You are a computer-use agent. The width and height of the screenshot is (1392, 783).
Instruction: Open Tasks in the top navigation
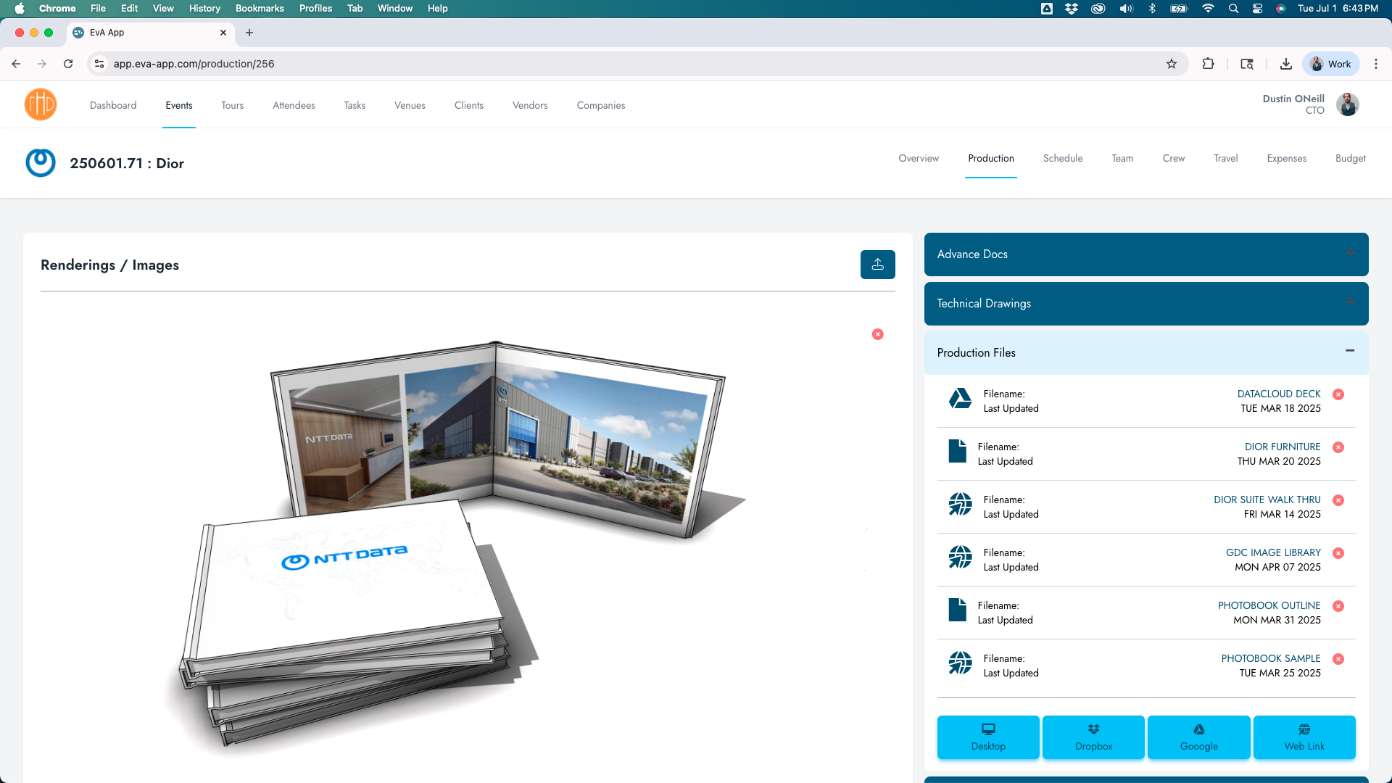pos(355,105)
